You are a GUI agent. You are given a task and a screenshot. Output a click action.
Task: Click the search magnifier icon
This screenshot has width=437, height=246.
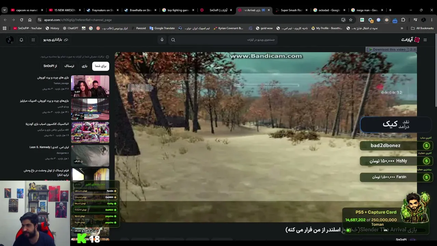click(173, 40)
